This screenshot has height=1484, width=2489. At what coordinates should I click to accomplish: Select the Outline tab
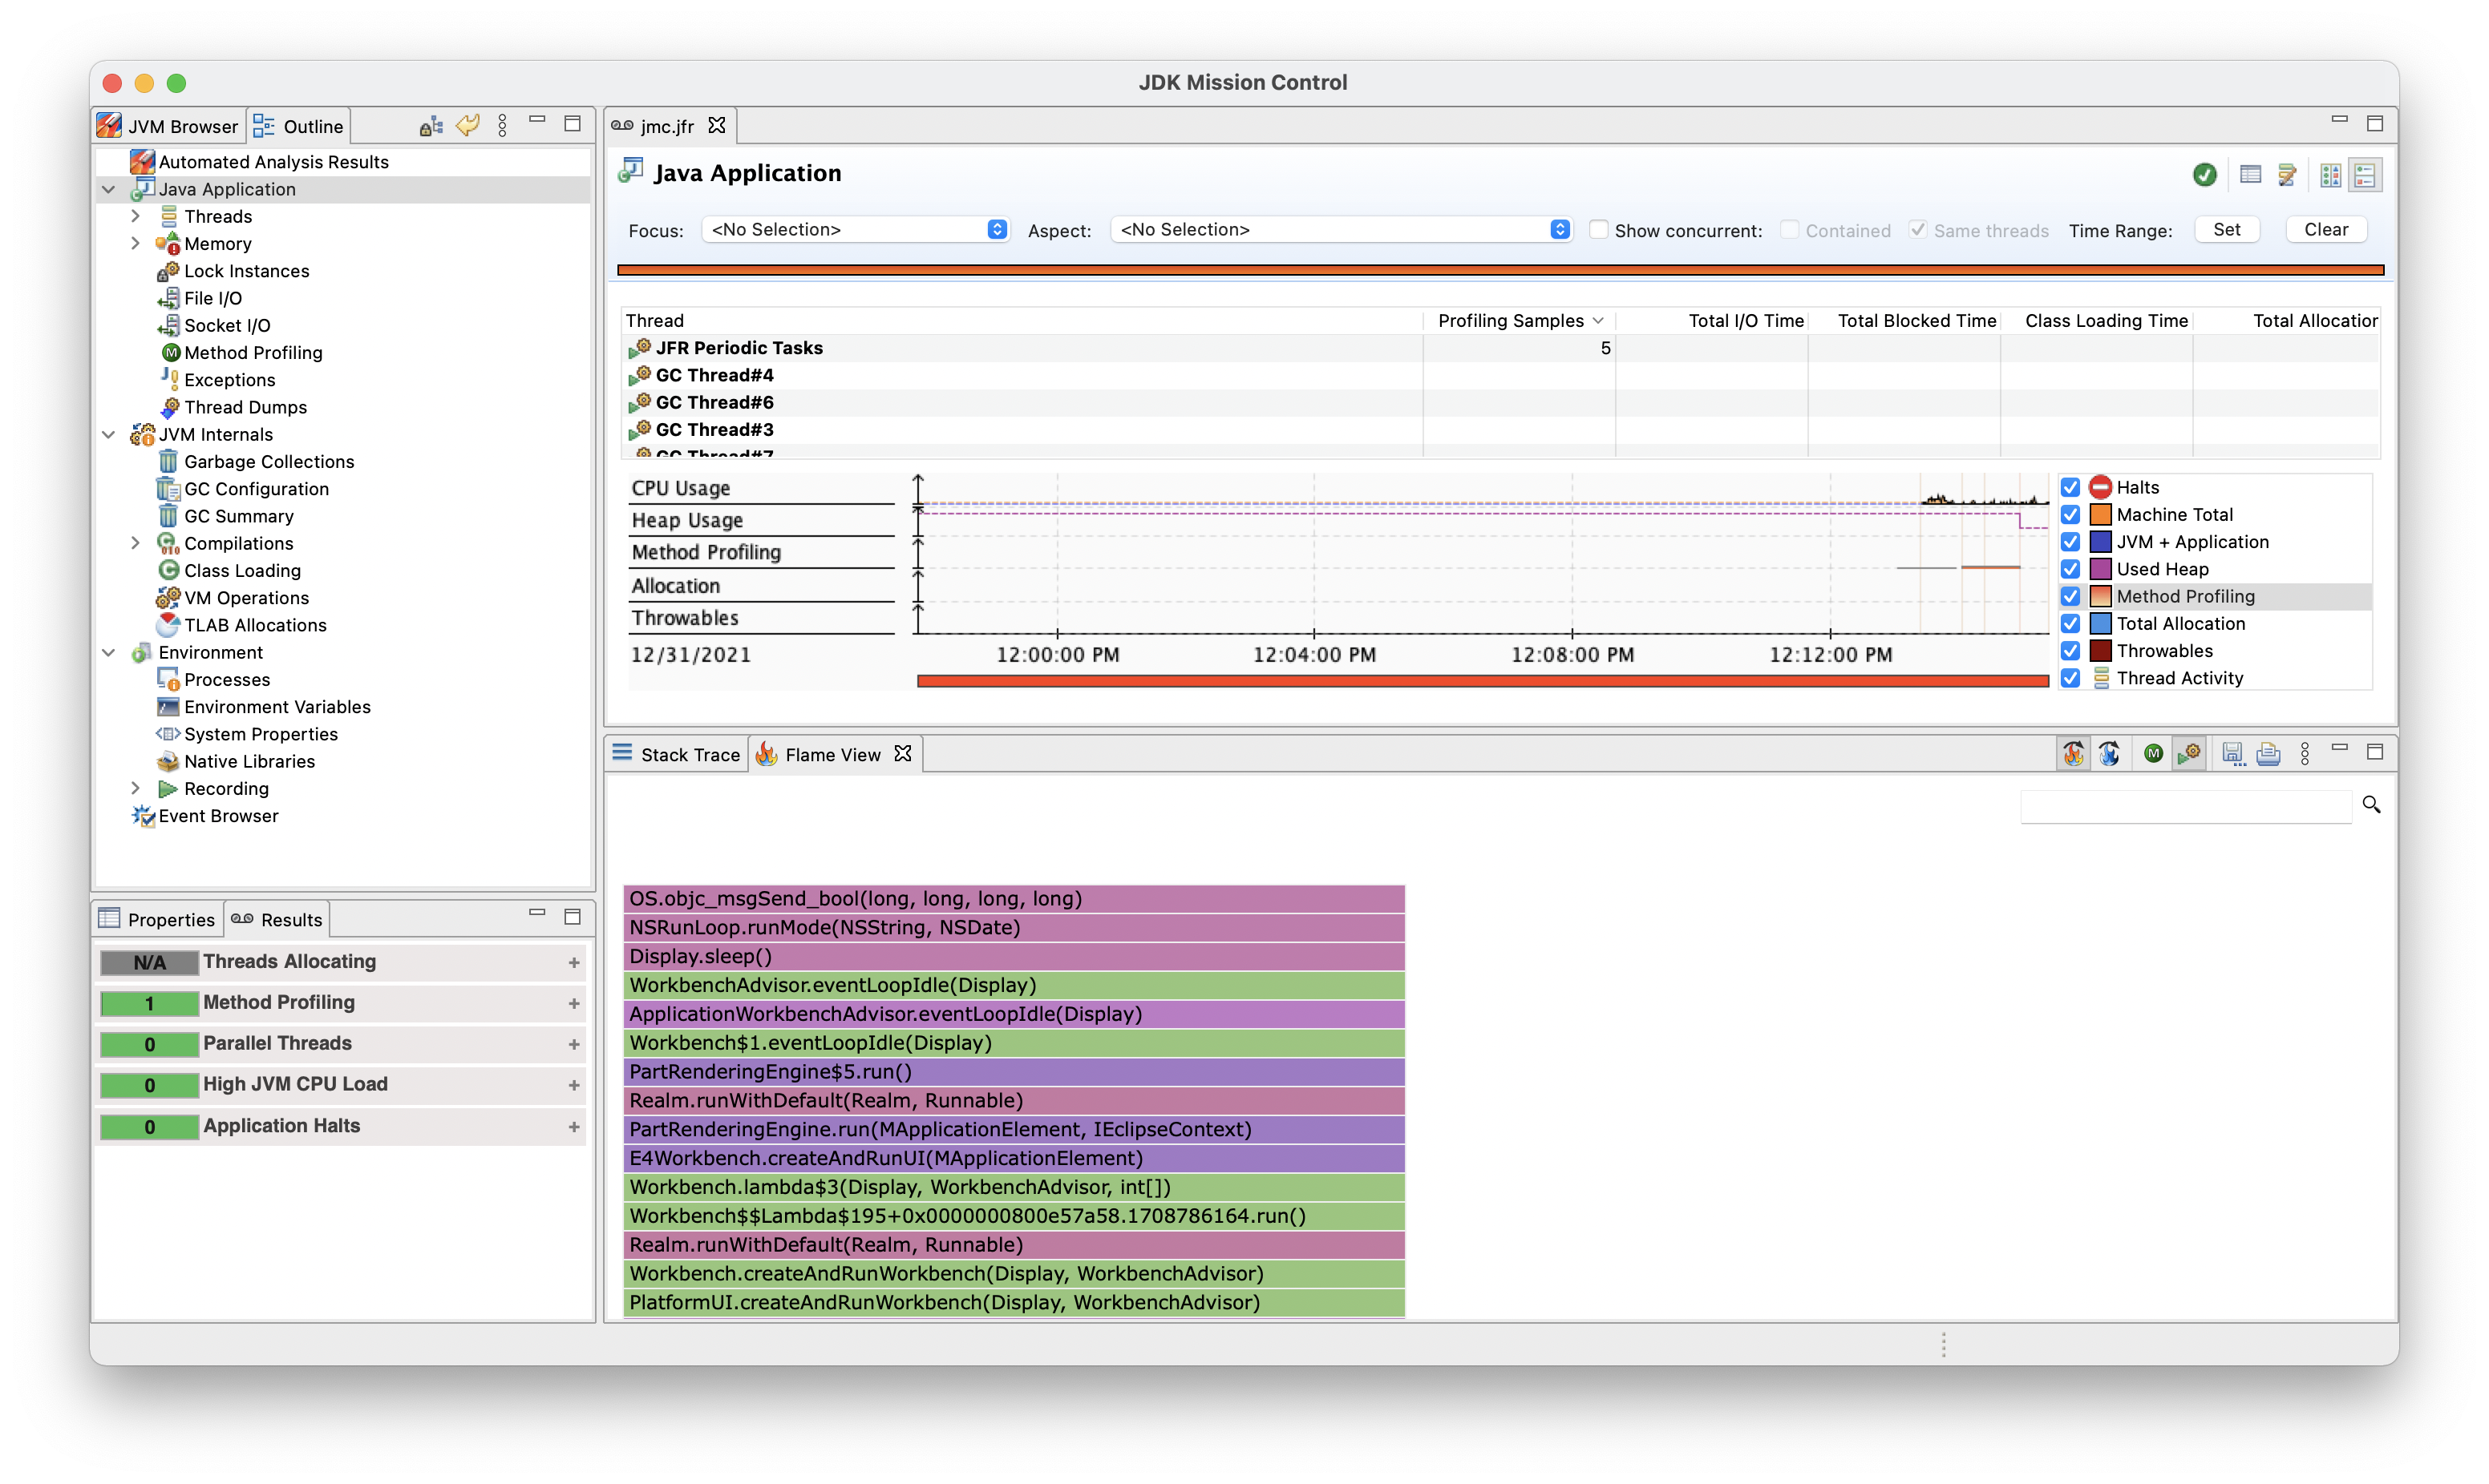click(x=298, y=126)
